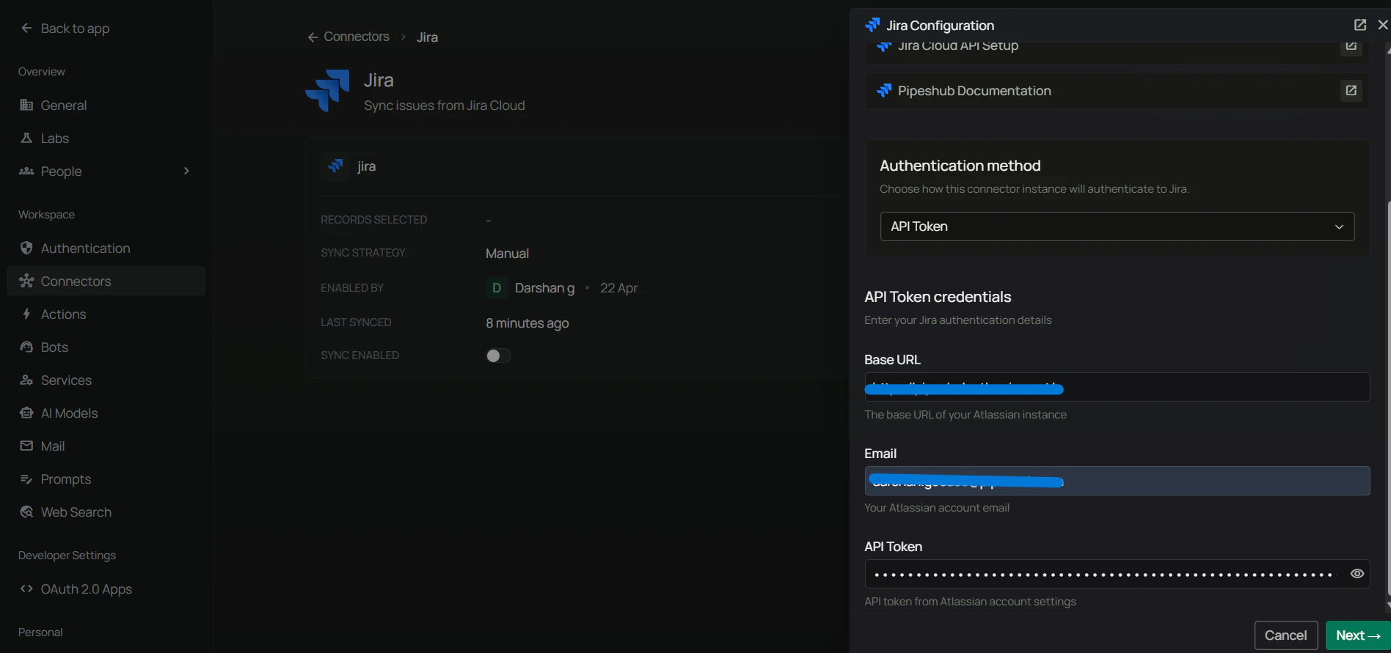
Task: Click the Authentication shield icon
Action: (26, 248)
